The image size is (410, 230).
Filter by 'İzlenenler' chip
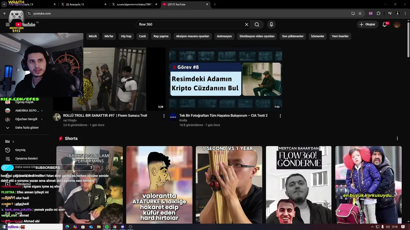[318, 36]
